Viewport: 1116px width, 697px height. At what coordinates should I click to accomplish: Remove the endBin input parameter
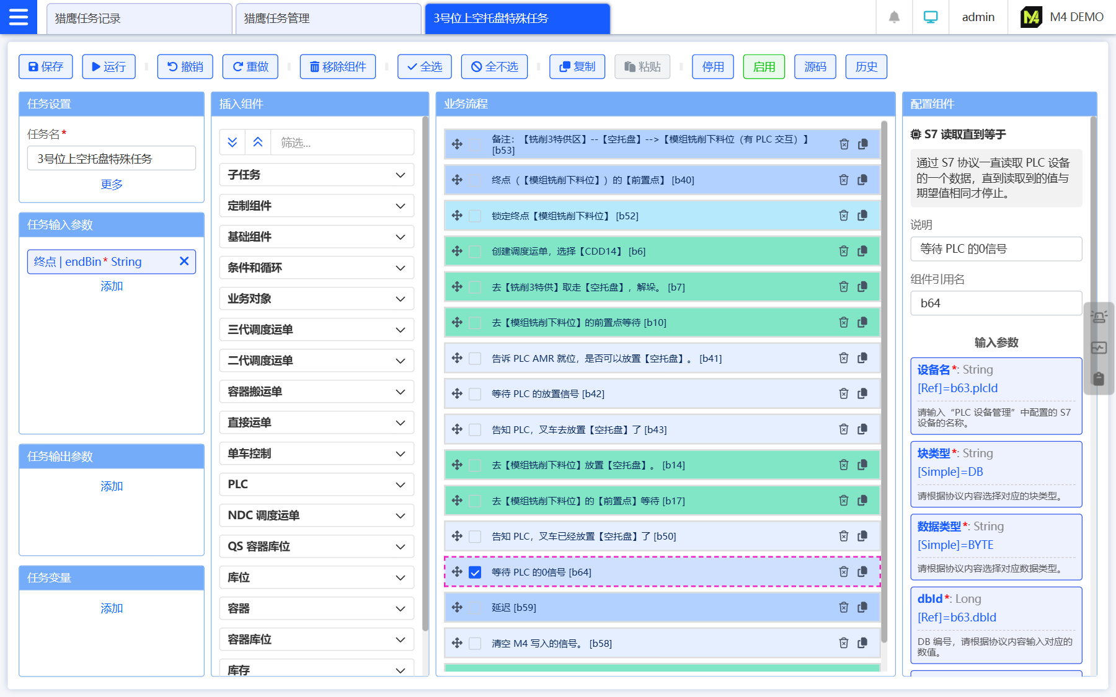coord(184,261)
